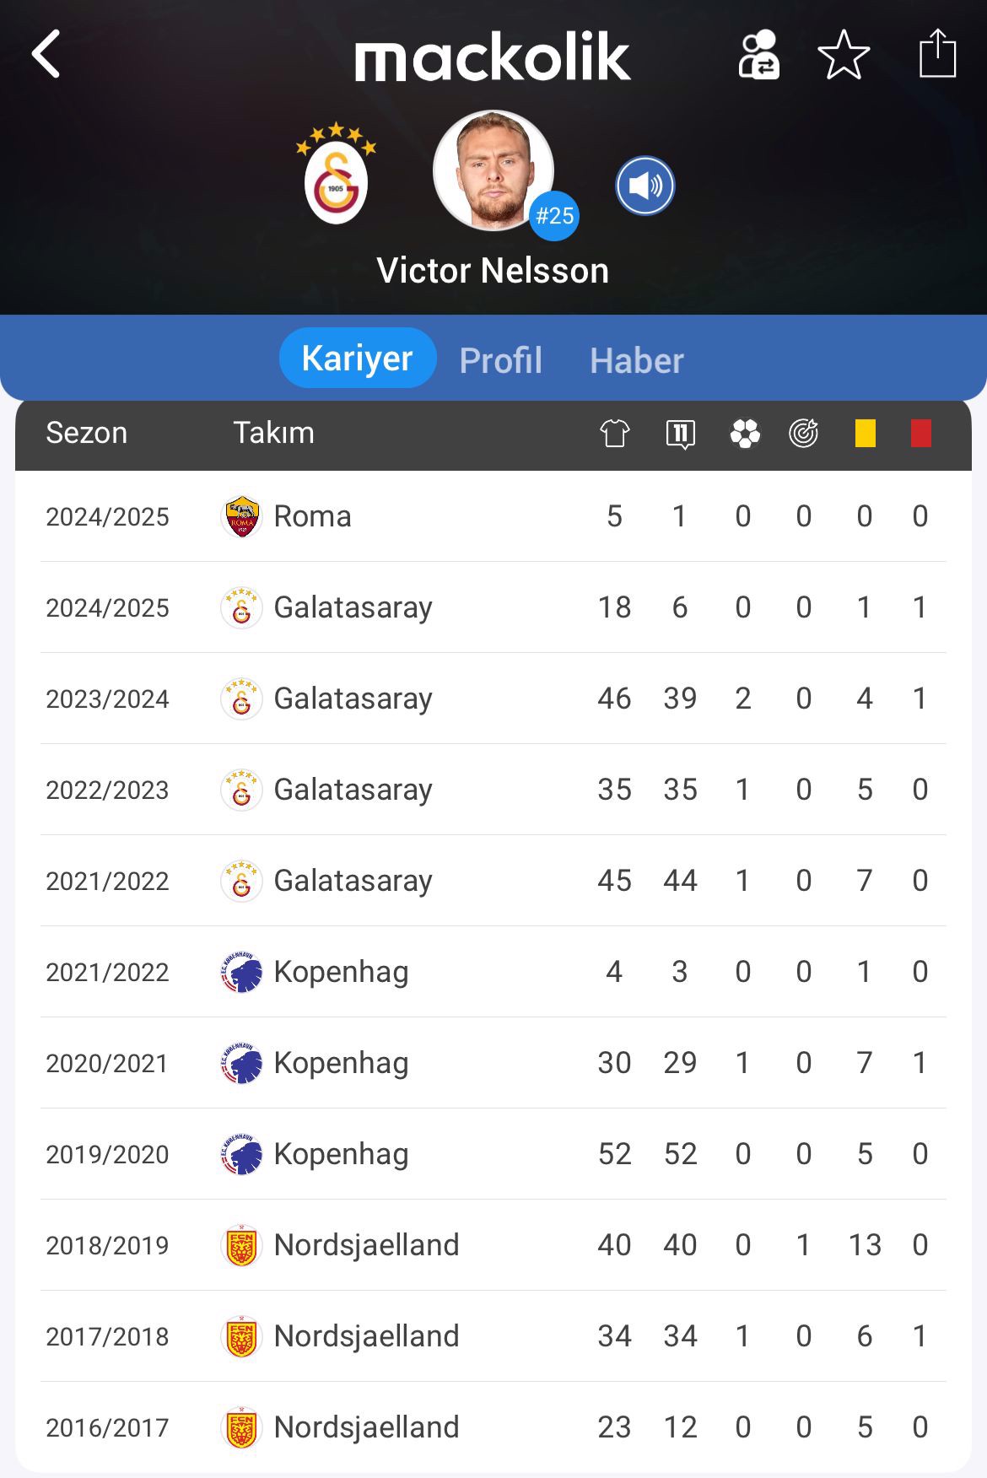Tap Victor Nelsson's profile photo
This screenshot has height=1478, width=987.
coord(493,170)
